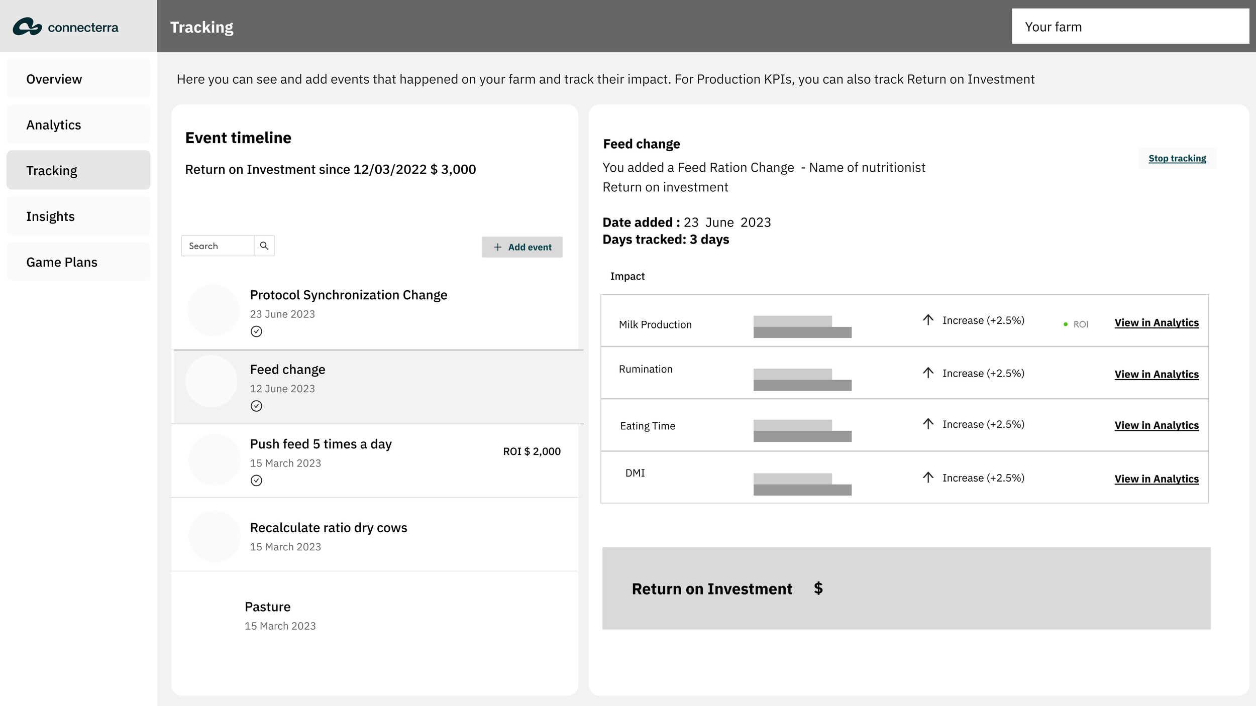Screen dimensions: 1256x706
Task: Click the check circle under Feed change
Action: click(x=256, y=406)
